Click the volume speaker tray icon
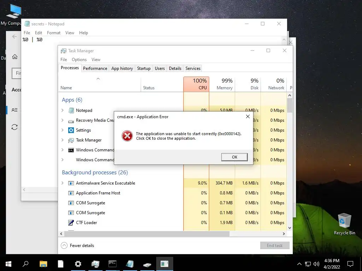Image resolution: width=362 pixels, height=271 pixels. pyautogui.click(x=316, y=264)
